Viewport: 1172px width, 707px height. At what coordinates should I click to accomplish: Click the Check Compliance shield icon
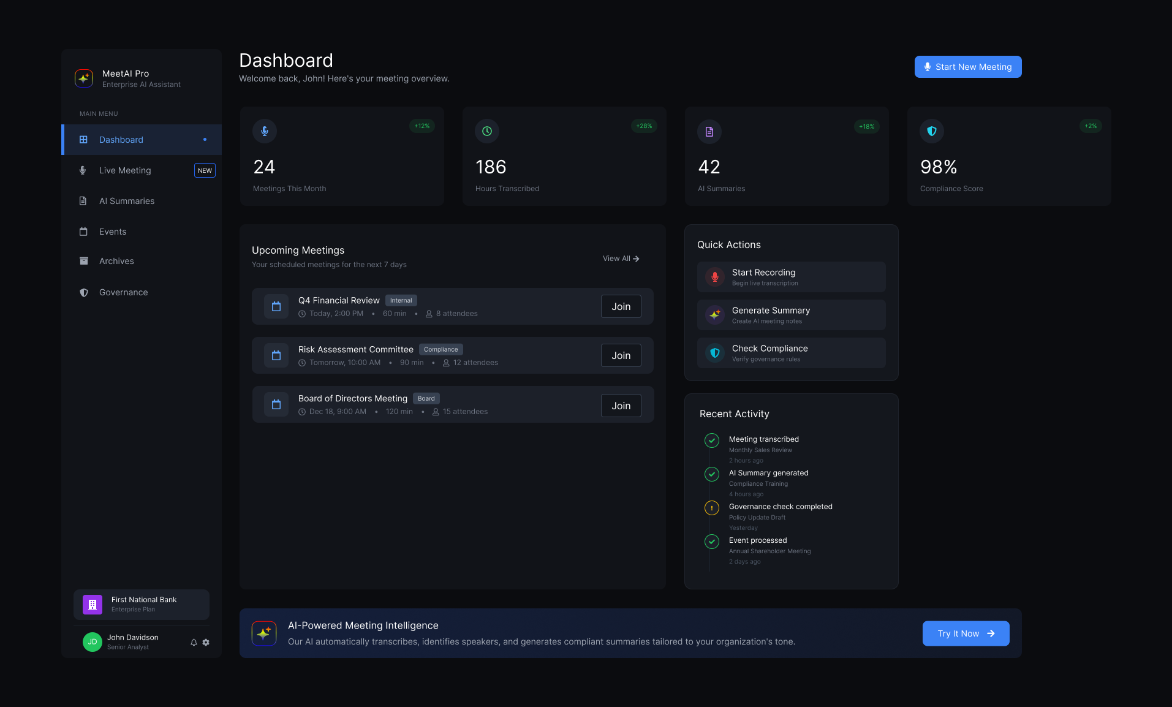pos(714,352)
